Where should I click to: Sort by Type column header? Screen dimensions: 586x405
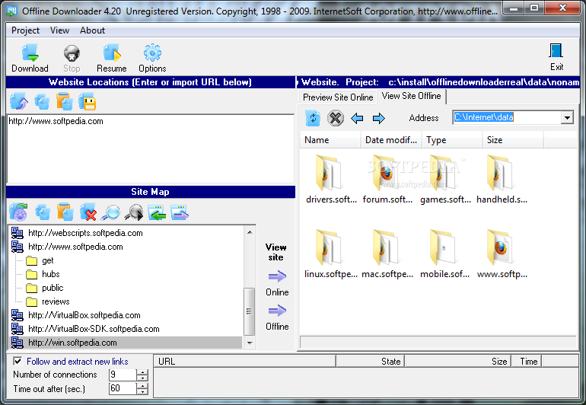(452, 140)
